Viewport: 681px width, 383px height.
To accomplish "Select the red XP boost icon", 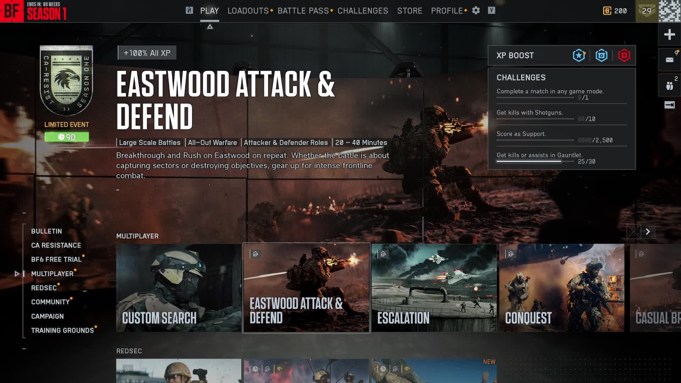I will pyautogui.click(x=624, y=55).
